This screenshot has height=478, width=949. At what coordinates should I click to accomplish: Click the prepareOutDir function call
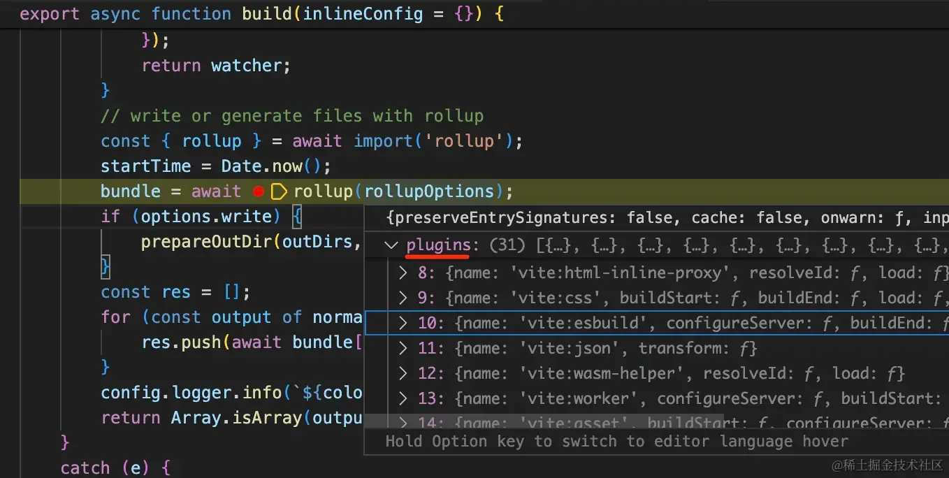(206, 242)
